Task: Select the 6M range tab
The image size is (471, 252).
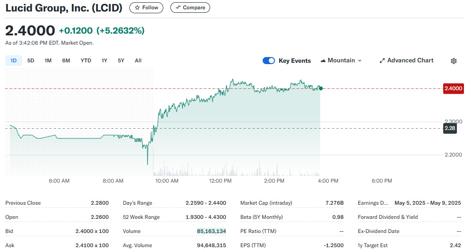Action: 66,61
